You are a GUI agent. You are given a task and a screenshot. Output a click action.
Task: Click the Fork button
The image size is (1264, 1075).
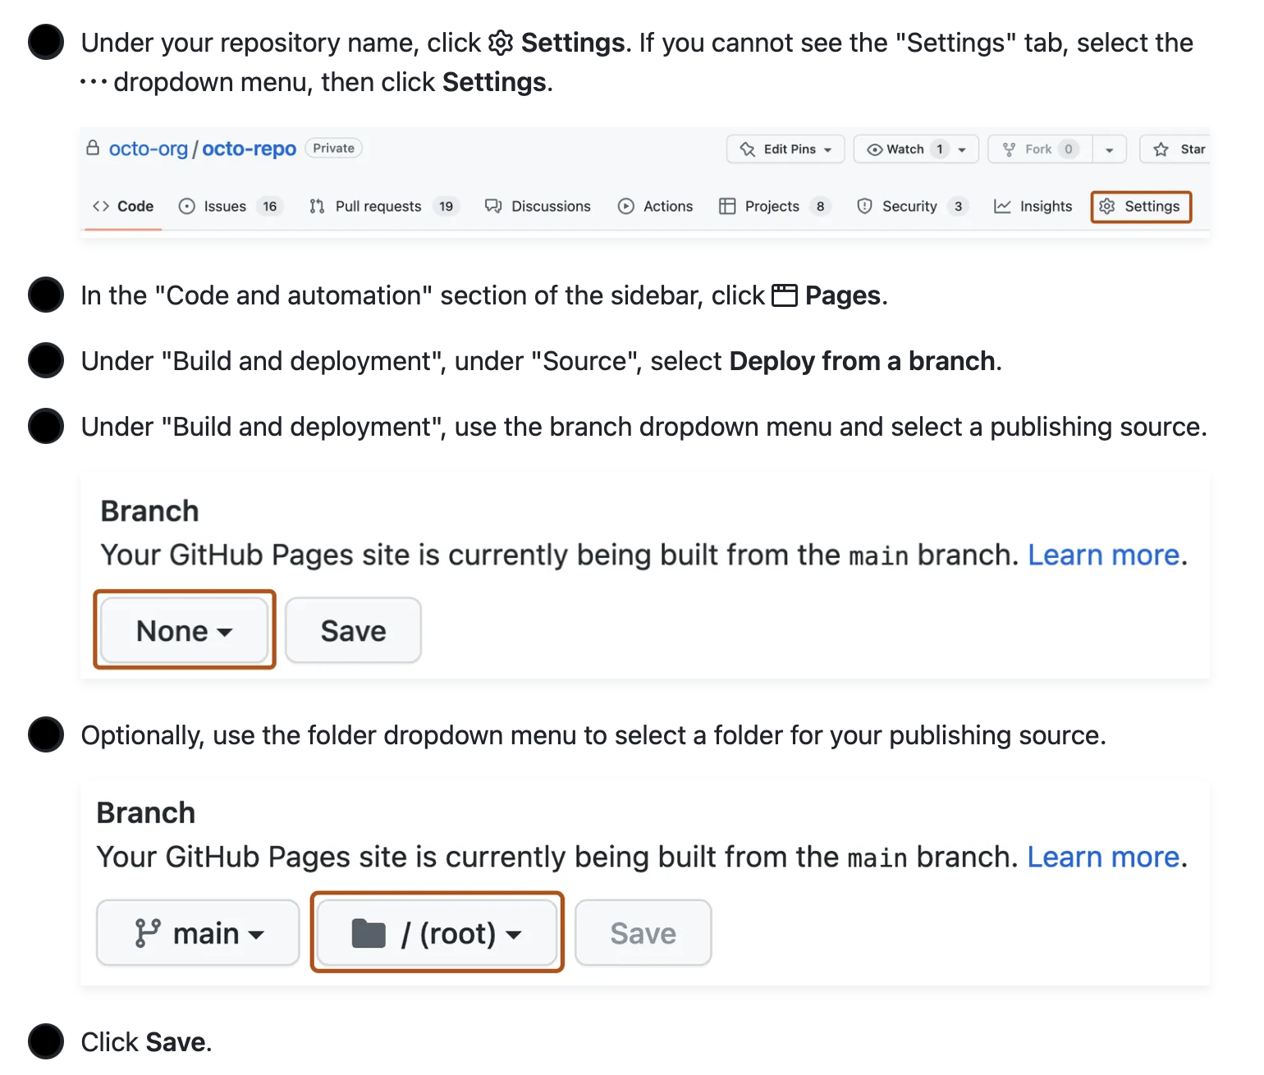point(1039,149)
